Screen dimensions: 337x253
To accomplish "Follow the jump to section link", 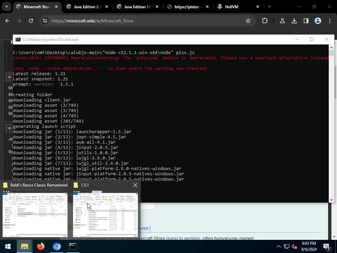I will tap(183, 238).
